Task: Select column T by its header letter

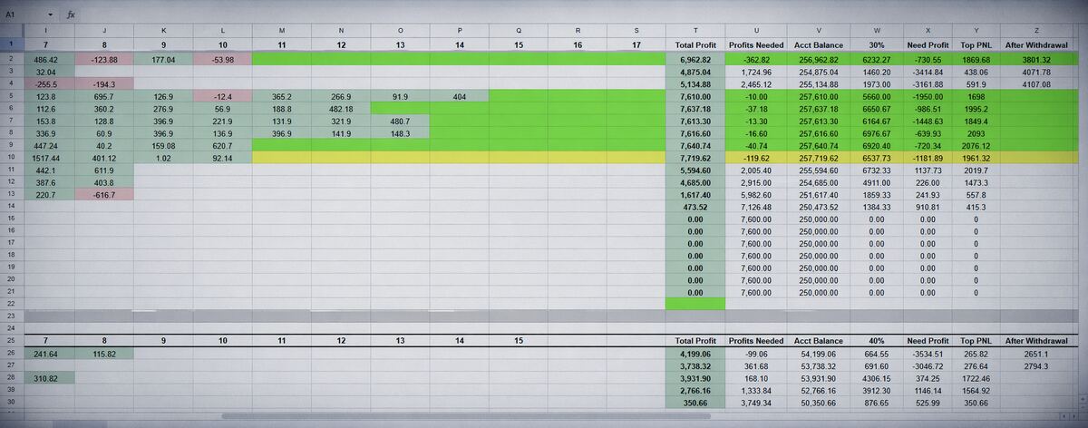Action: (696, 31)
